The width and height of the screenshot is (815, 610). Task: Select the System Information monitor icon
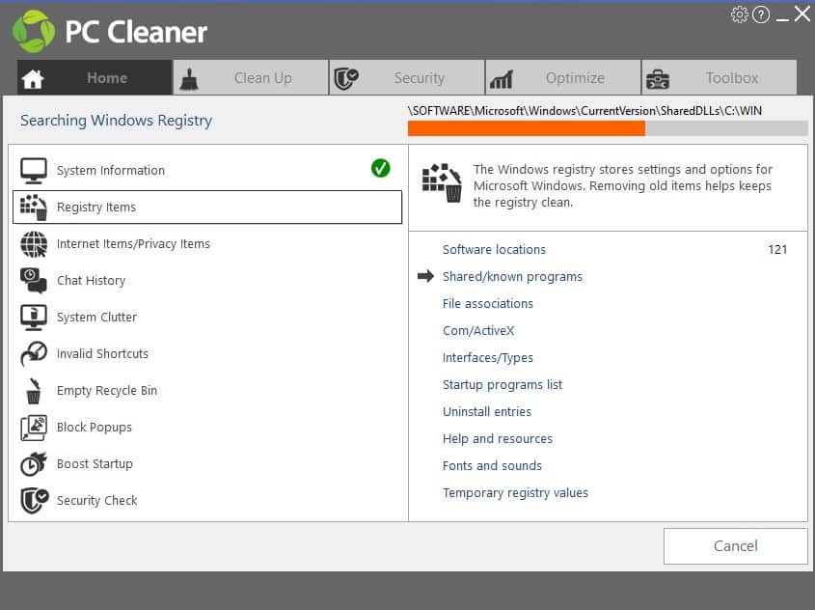tap(33, 169)
